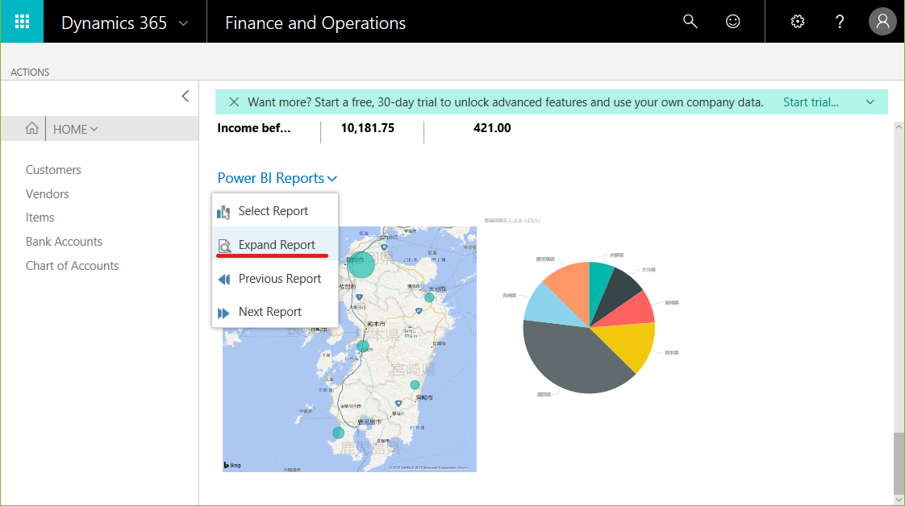Open the settings gear icon

(x=798, y=22)
